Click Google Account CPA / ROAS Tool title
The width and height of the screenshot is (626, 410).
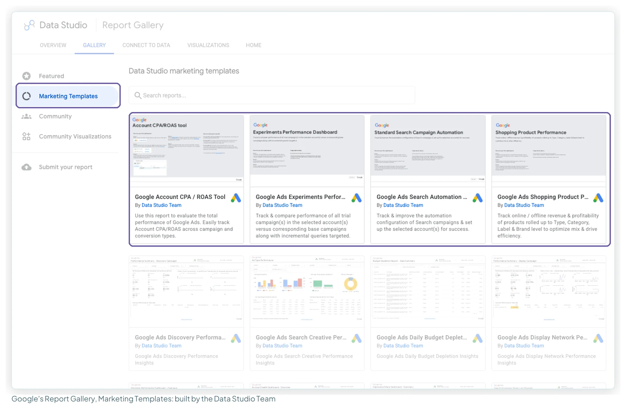click(180, 197)
